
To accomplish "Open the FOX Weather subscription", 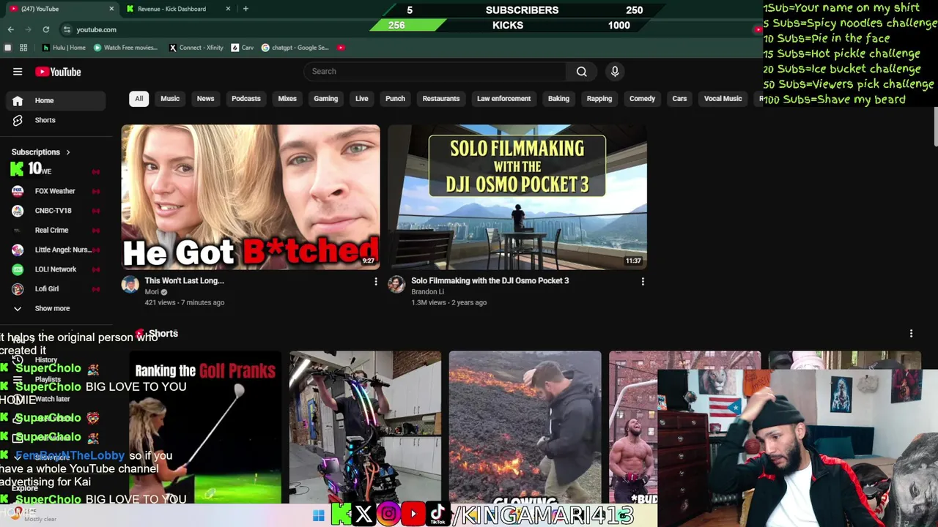I will tap(55, 191).
